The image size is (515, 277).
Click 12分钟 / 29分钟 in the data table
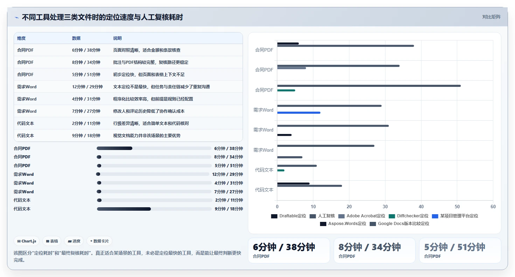click(88, 87)
